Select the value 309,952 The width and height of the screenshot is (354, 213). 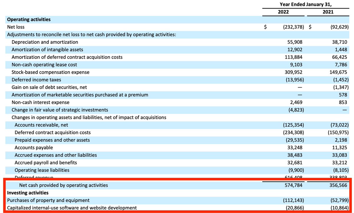[294, 72]
